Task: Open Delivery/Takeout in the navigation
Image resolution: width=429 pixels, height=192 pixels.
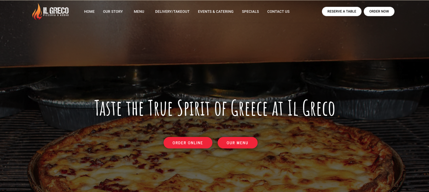Action: [x=172, y=11]
